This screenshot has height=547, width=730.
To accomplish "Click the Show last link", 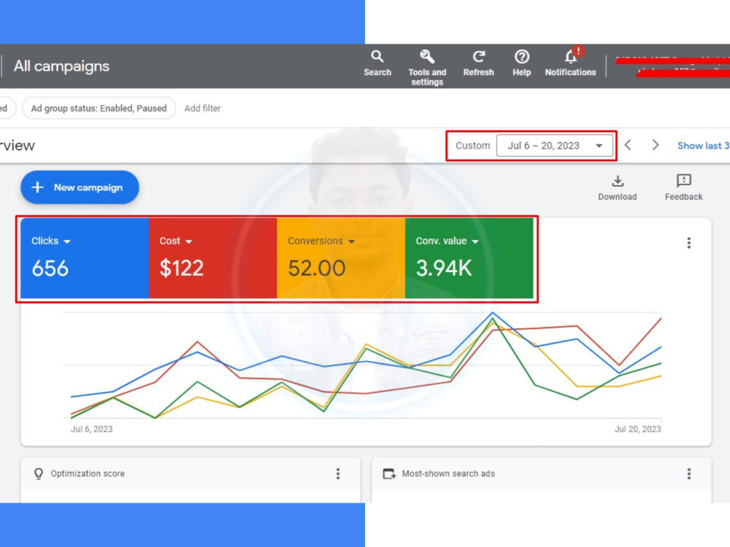I will 703,146.
